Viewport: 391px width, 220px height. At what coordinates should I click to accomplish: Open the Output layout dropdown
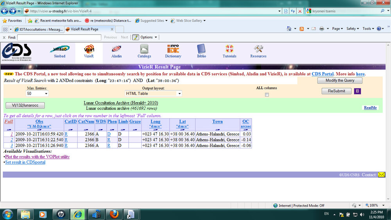153,94
